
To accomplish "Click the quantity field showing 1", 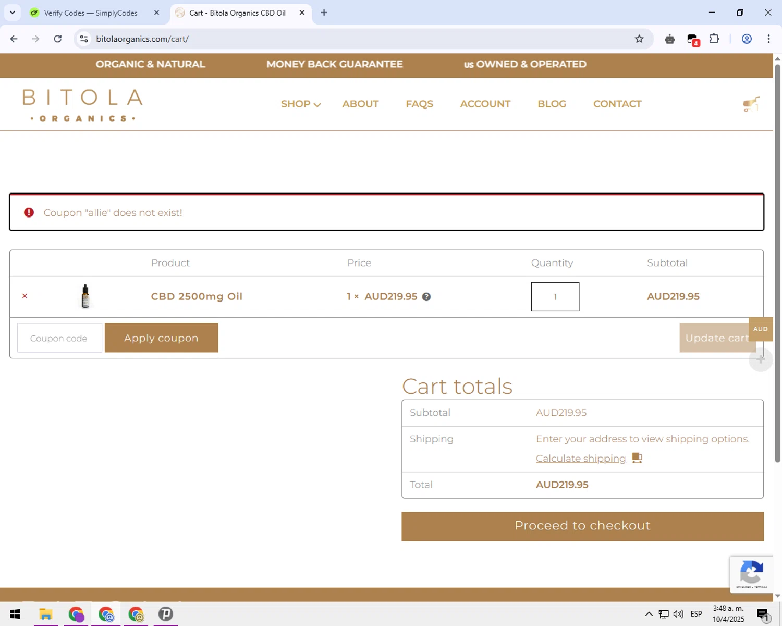I will tap(555, 297).
